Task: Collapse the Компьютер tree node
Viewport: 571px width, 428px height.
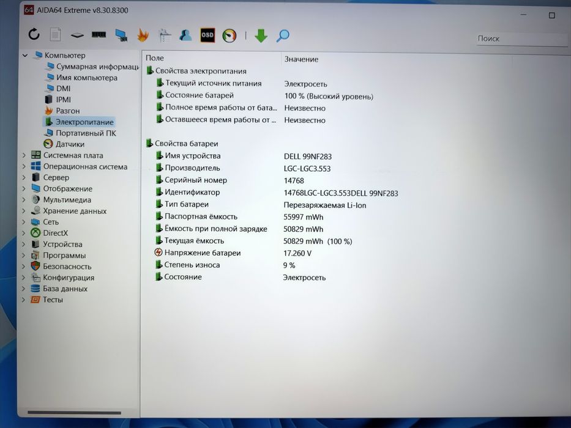Action: (24, 56)
